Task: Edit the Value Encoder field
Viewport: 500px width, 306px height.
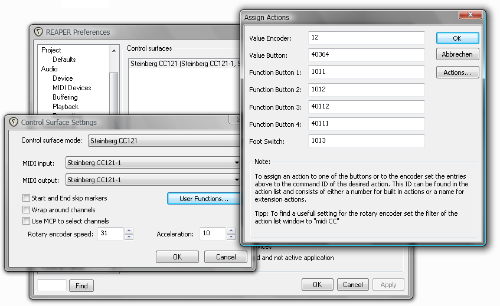Action: (367, 38)
